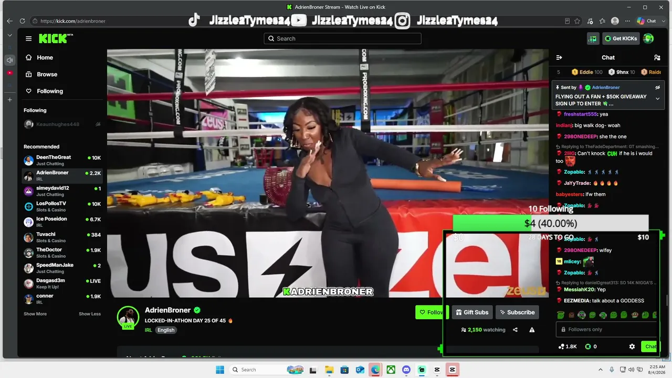This screenshot has width=672, height=378.
Task: Open Ice Poseidon recommended channel
Action: coord(62,222)
